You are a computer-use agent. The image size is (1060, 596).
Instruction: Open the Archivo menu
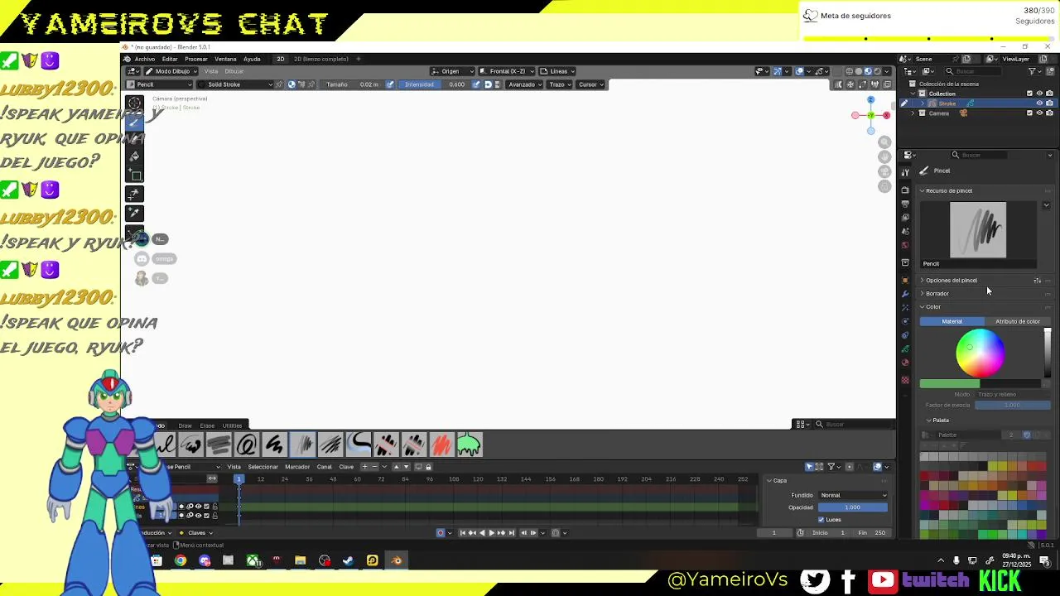click(144, 59)
